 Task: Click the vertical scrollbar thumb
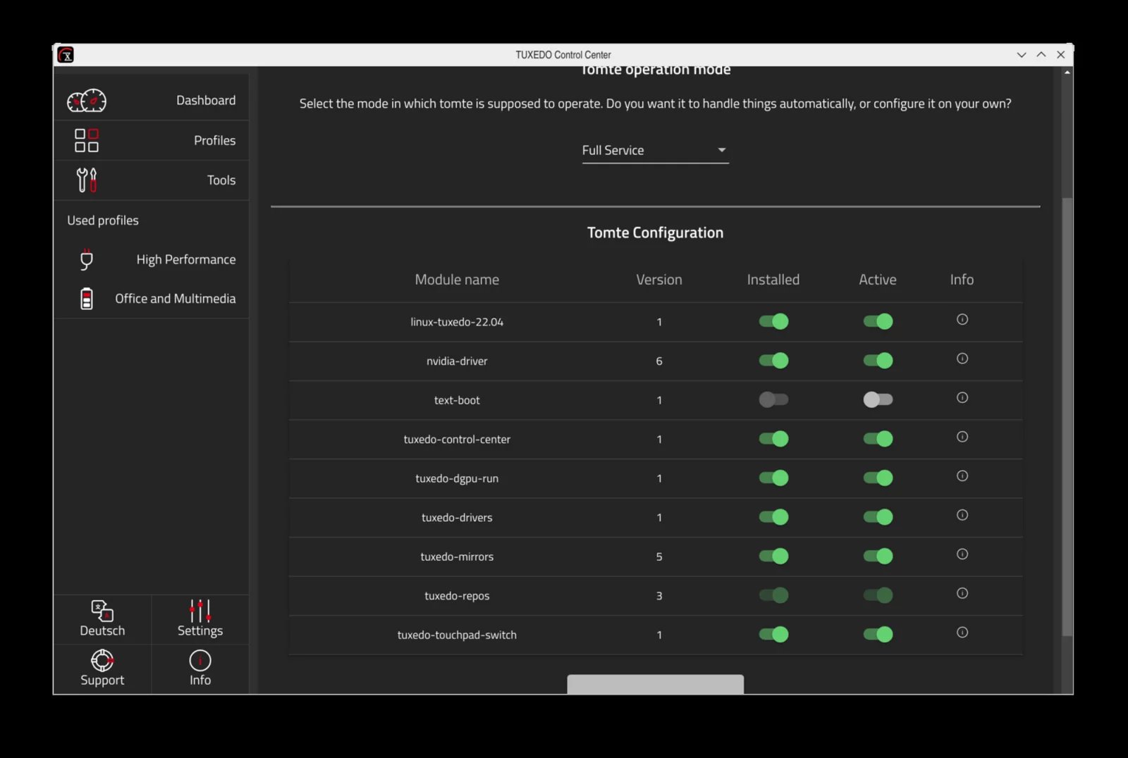click(x=1067, y=416)
